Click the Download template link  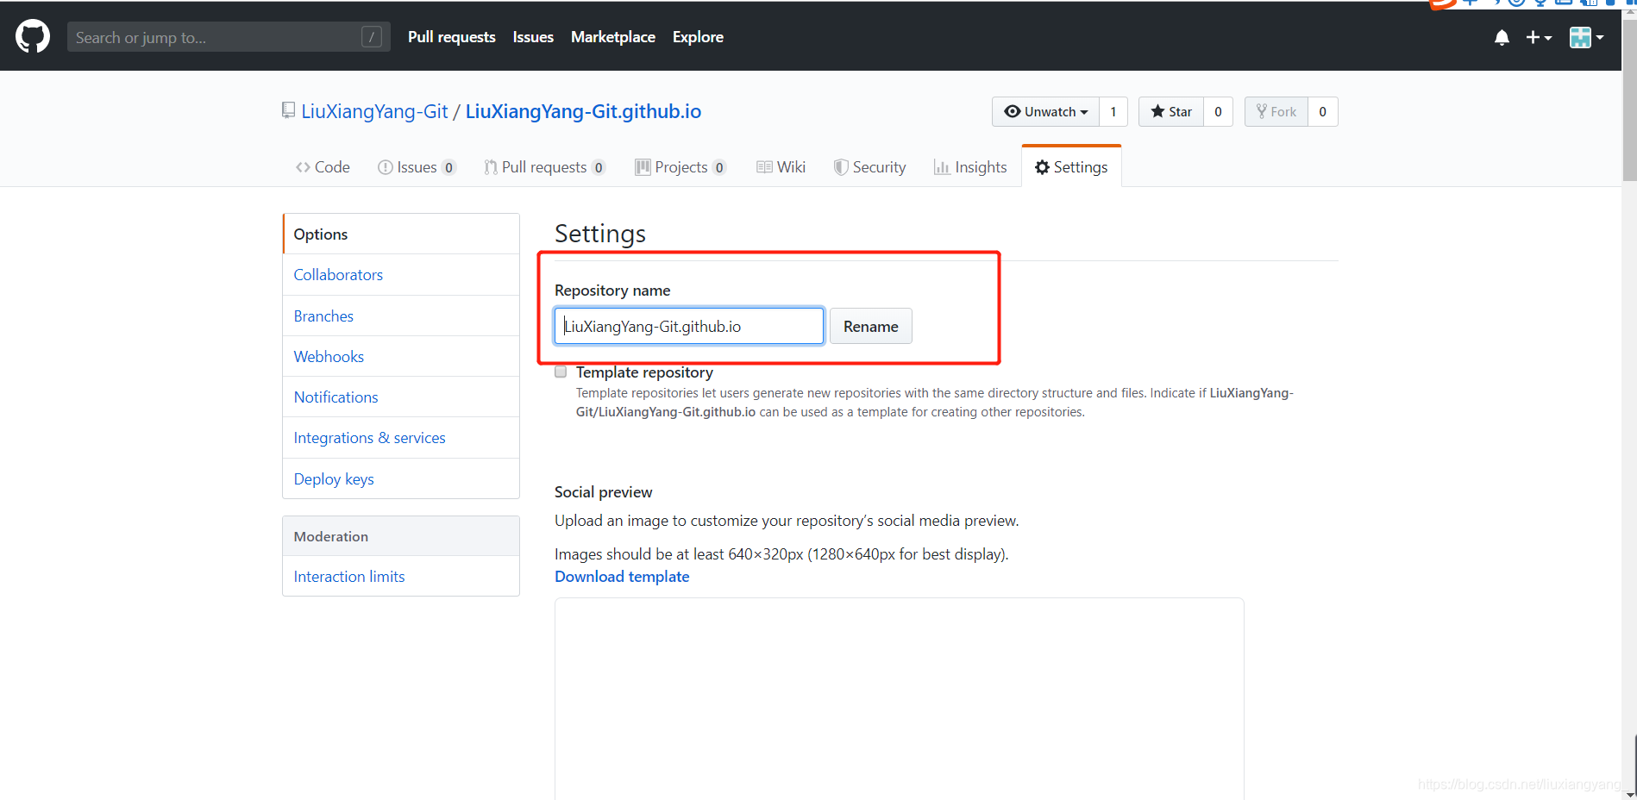622,577
